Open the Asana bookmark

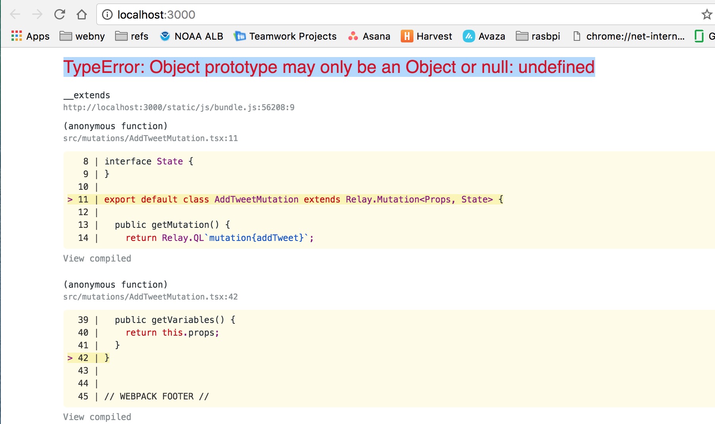(x=369, y=36)
